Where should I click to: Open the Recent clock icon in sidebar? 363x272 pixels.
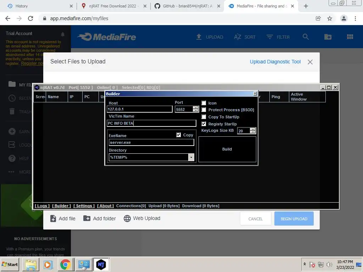12,98
